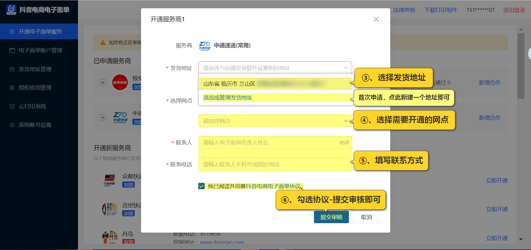
Task: Expand the ZTO Express row in list
Action: pyautogui.click(x=103, y=117)
